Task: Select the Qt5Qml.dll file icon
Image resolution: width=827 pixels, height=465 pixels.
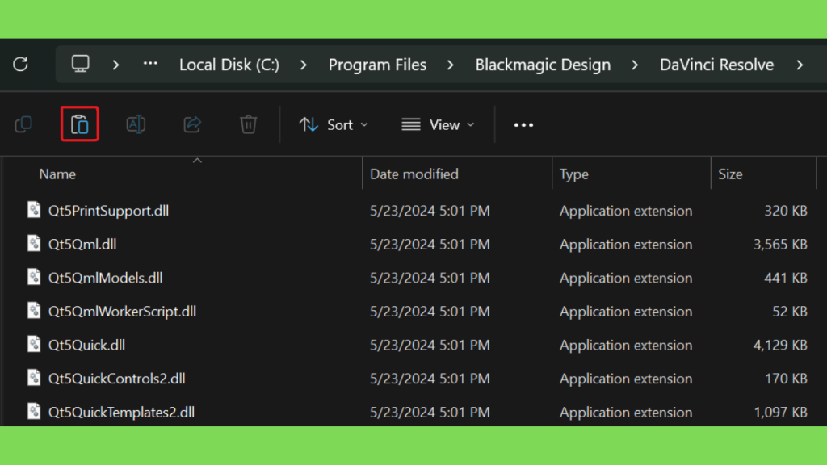Action: click(34, 244)
